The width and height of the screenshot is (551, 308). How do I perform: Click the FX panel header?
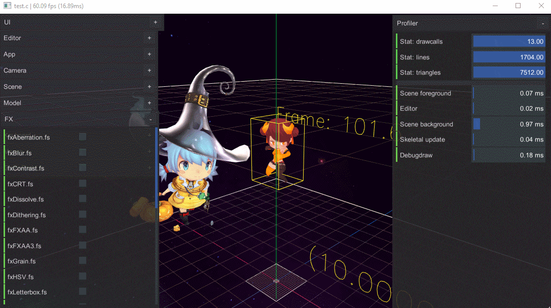[x=76, y=119]
